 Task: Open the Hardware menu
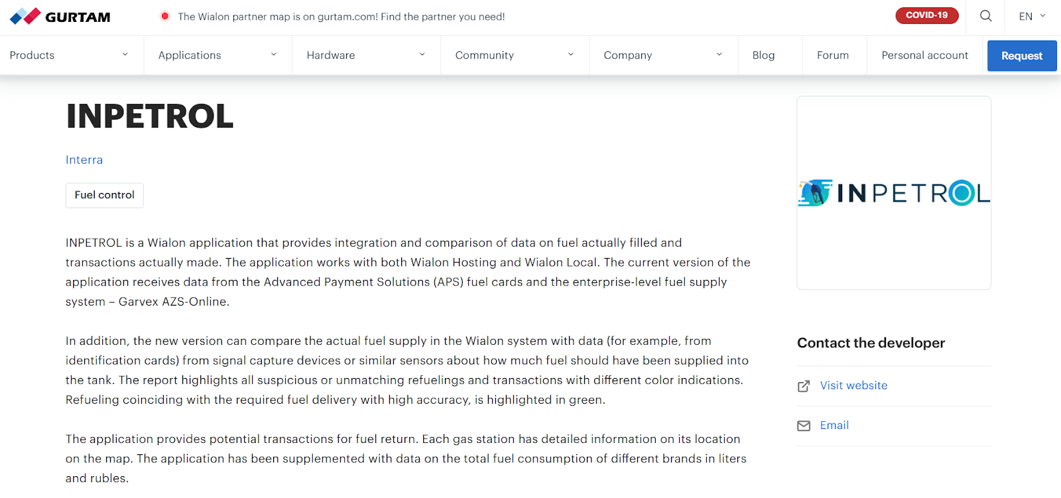(x=330, y=55)
